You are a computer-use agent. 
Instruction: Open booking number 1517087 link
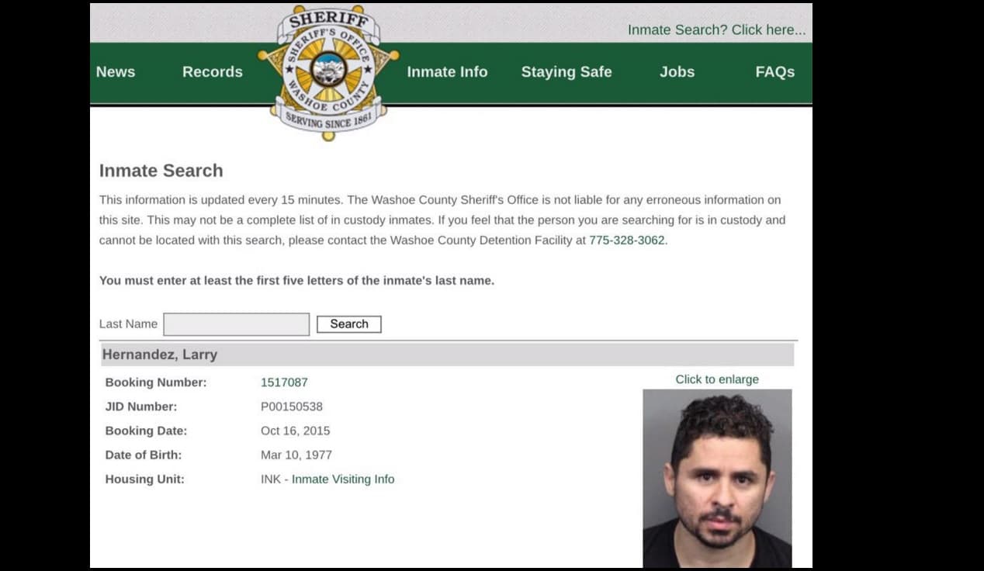coord(284,382)
